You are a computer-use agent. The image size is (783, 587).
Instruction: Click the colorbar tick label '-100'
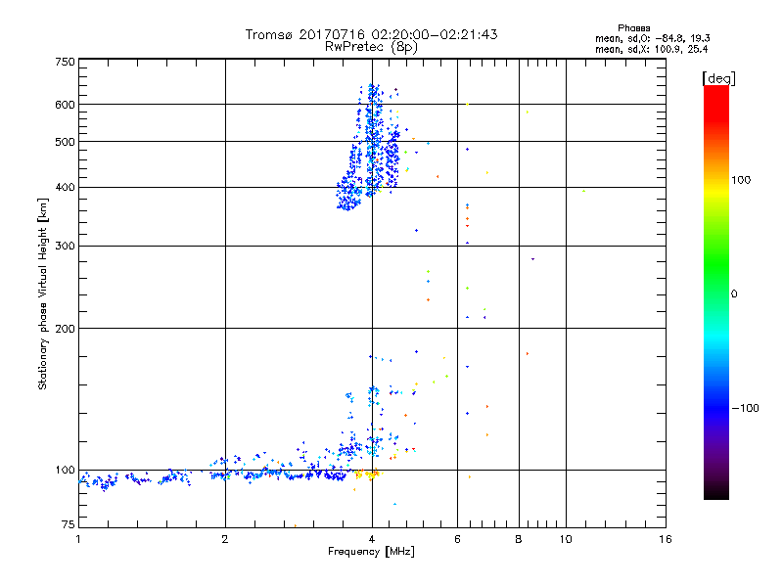pyautogui.click(x=745, y=408)
